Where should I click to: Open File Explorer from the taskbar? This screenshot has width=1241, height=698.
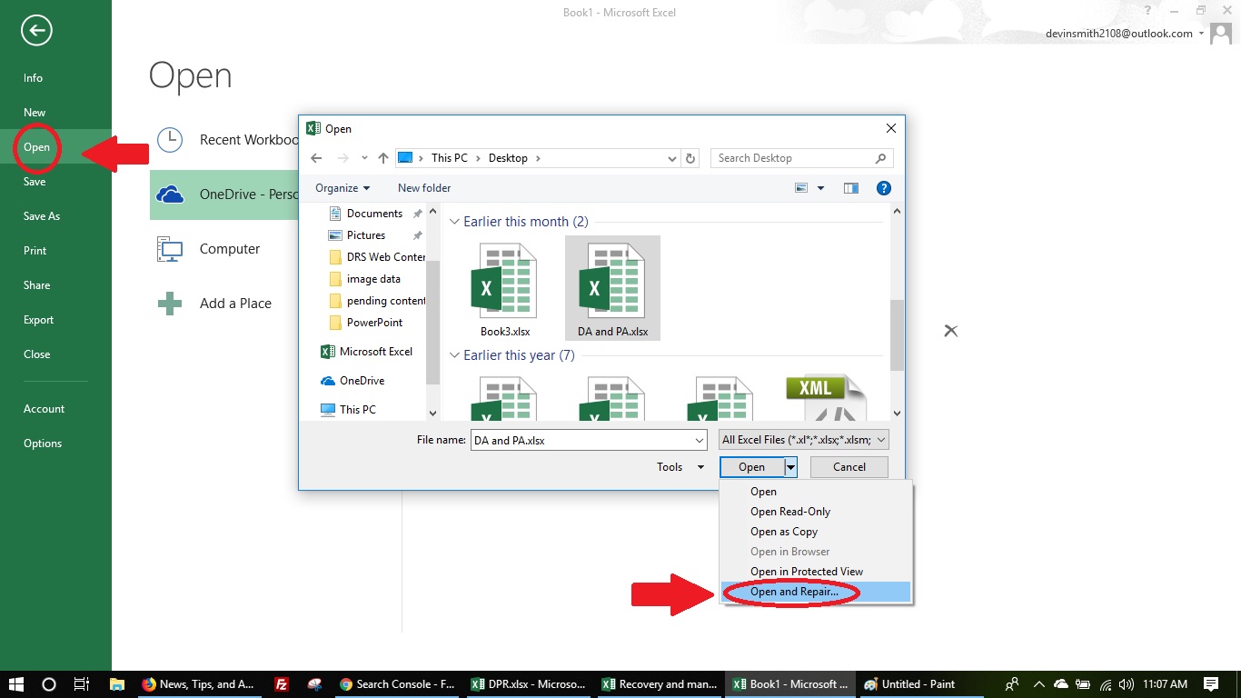(x=116, y=684)
